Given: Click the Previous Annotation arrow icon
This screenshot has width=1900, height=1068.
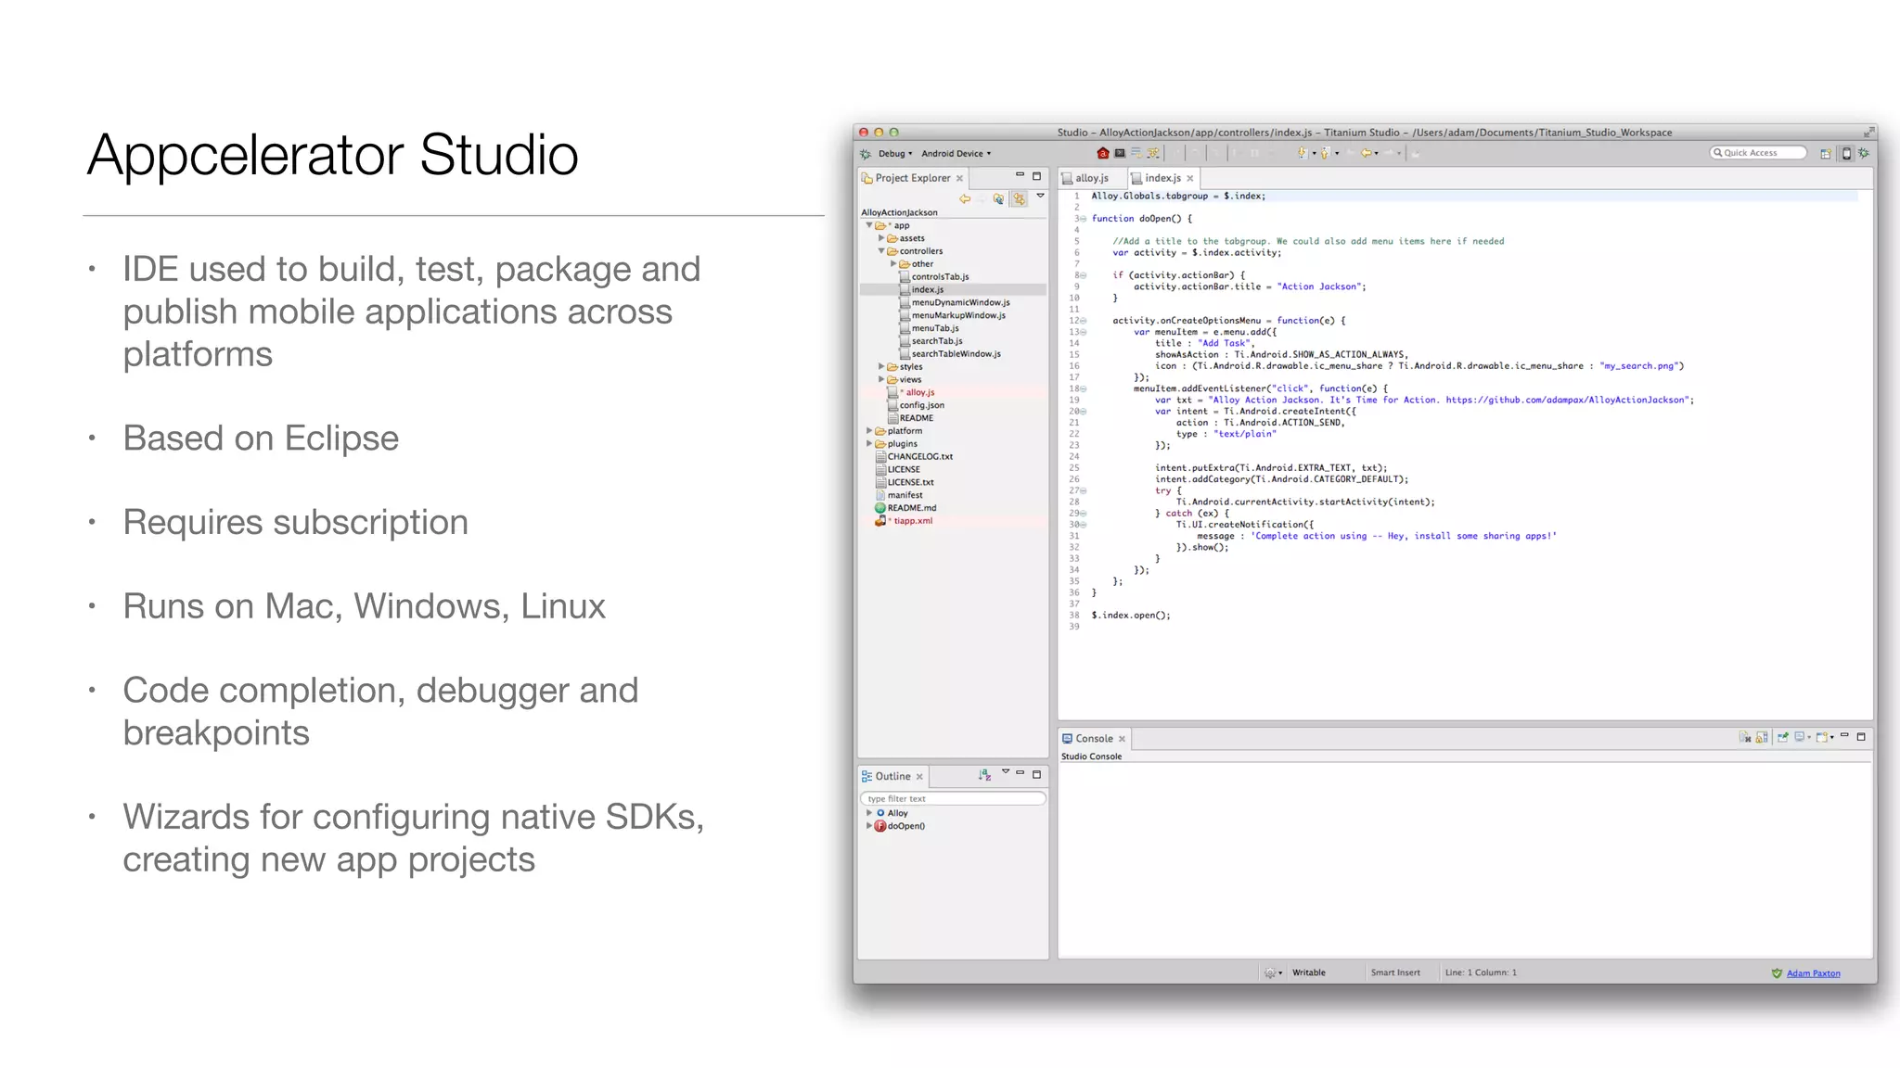Looking at the screenshot, I should coord(1325,153).
